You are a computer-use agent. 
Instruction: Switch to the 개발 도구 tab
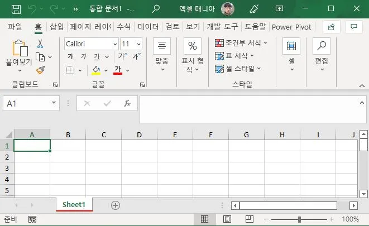(222, 27)
